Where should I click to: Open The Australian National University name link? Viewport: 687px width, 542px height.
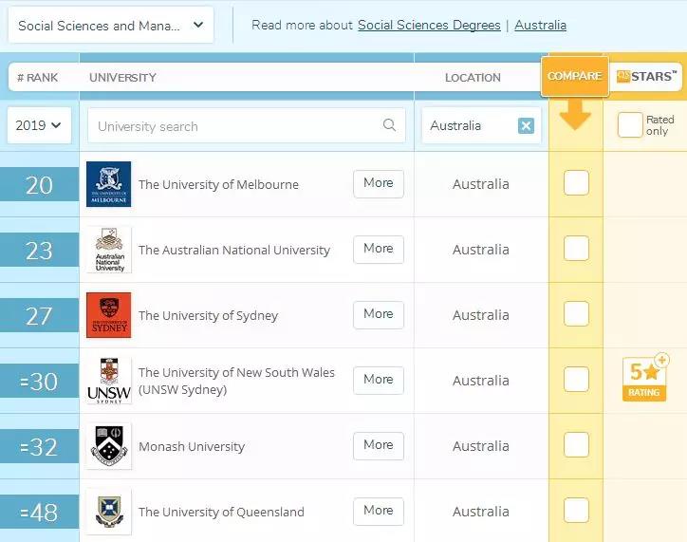tap(234, 251)
